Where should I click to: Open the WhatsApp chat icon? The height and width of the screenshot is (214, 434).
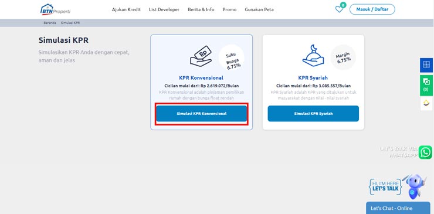425,152
